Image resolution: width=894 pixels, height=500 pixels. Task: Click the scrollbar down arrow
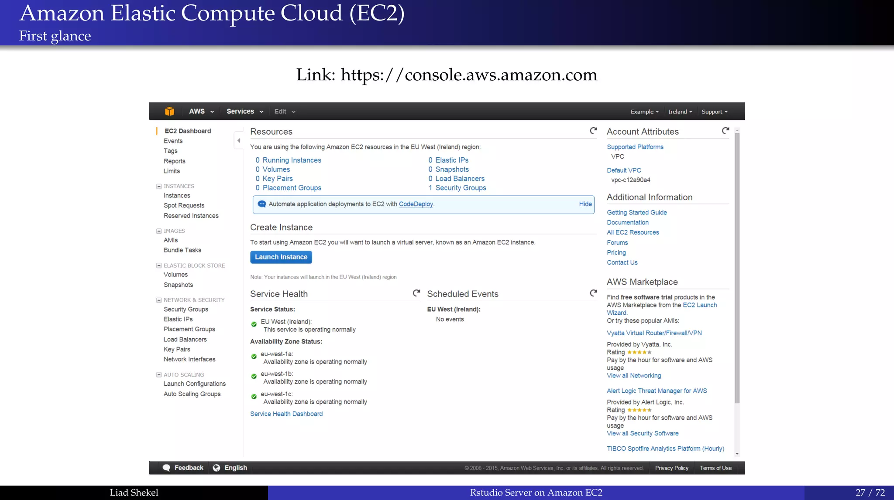(x=737, y=454)
